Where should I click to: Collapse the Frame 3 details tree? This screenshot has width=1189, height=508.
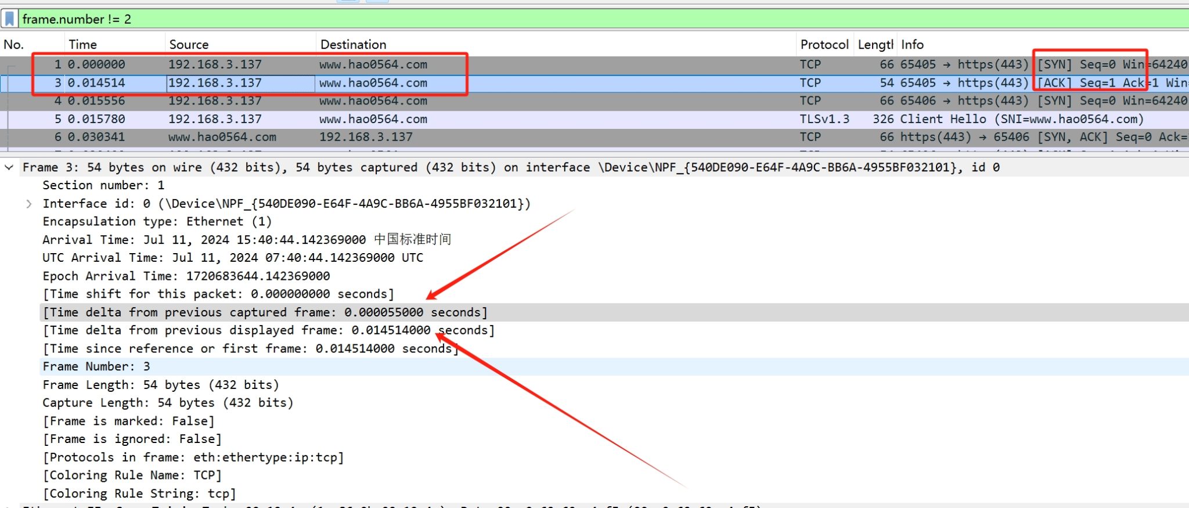(9, 167)
